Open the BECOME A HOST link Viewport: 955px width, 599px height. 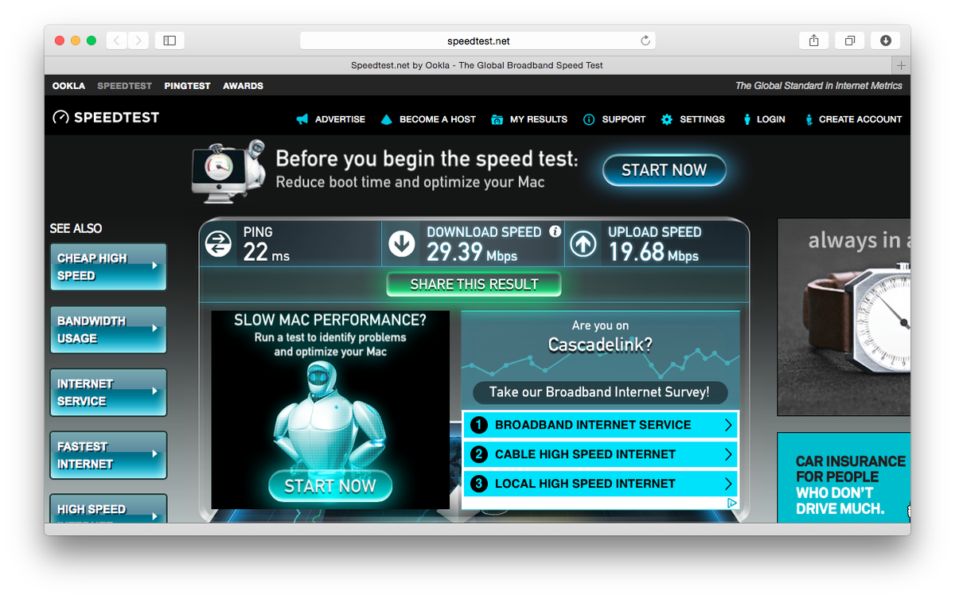(x=438, y=119)
